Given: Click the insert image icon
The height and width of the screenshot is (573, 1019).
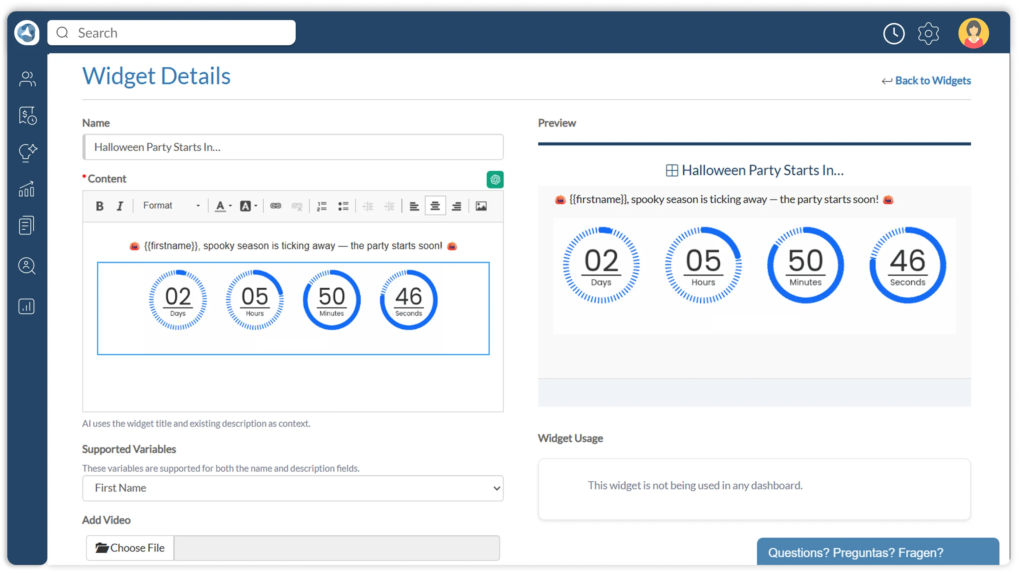Looking at the screenshot, I should (481, 206).
